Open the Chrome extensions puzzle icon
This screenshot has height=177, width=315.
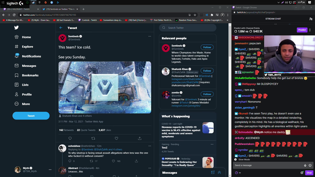(212, 15)
